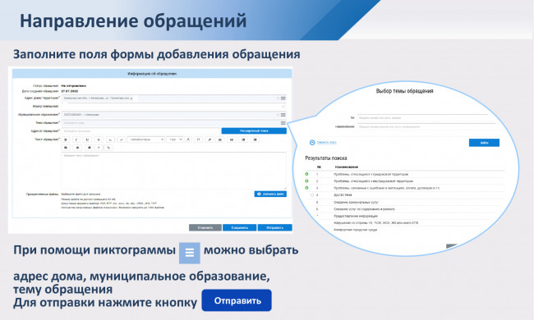Click the Italic formatting button in editor
534x320 pixels.
tap(76, 139)
